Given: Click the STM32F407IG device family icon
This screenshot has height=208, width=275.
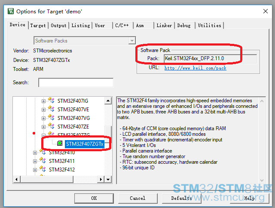Looking at the screenshot, I should click(51, 100).
